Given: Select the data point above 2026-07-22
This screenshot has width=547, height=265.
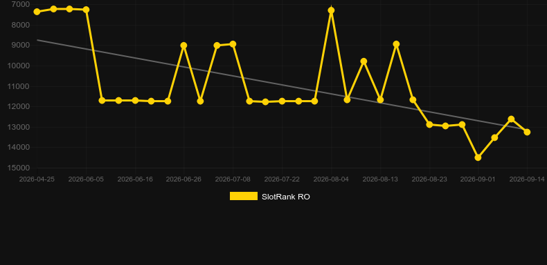Looking at the screenshot, I should point(282,101).
